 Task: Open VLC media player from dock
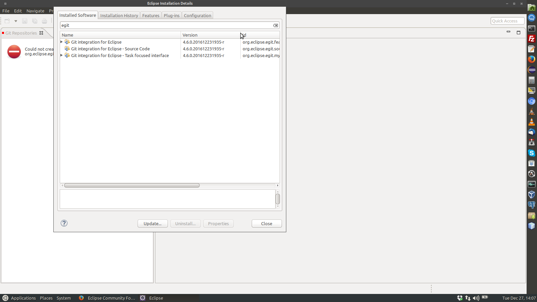pyautogui.click(x=532, y=122)
